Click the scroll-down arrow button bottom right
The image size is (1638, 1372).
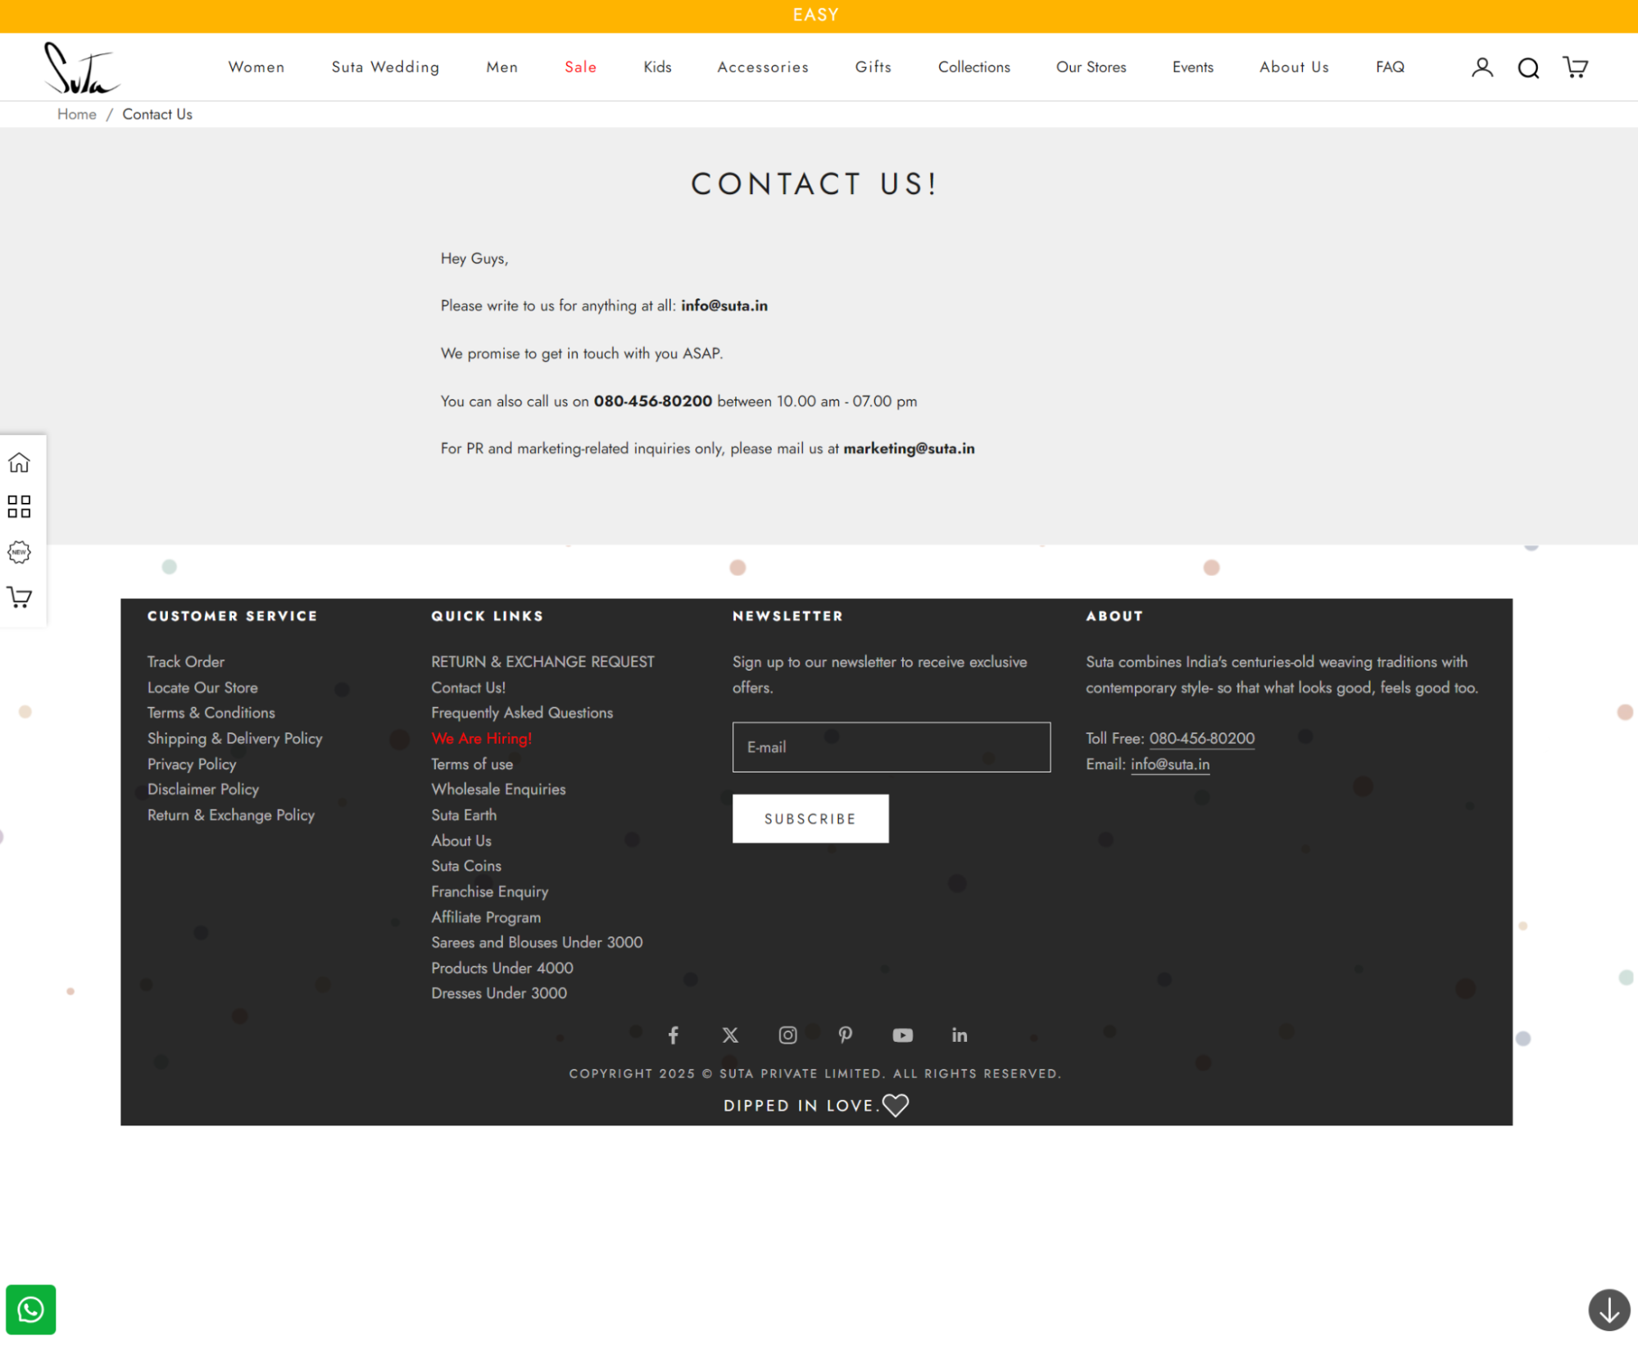1607,1310
